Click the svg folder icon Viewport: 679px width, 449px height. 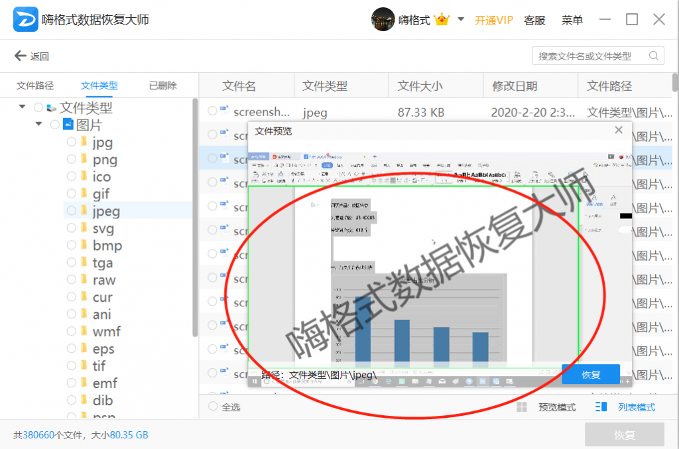pyautogui.click(x=84, y=227)
